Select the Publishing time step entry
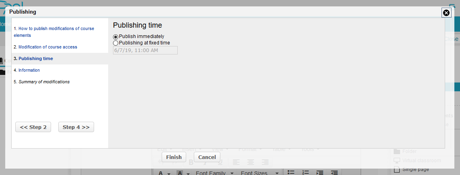Screen dimensions: 460x175 [36, 58]
